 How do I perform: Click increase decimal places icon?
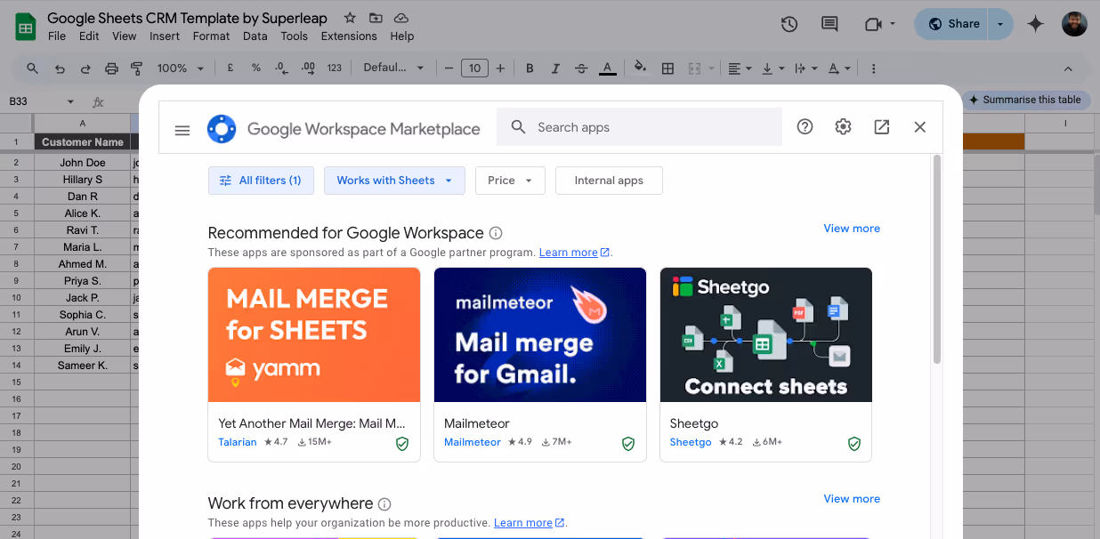309,68
